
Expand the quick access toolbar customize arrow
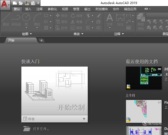(x=38, y=3)
